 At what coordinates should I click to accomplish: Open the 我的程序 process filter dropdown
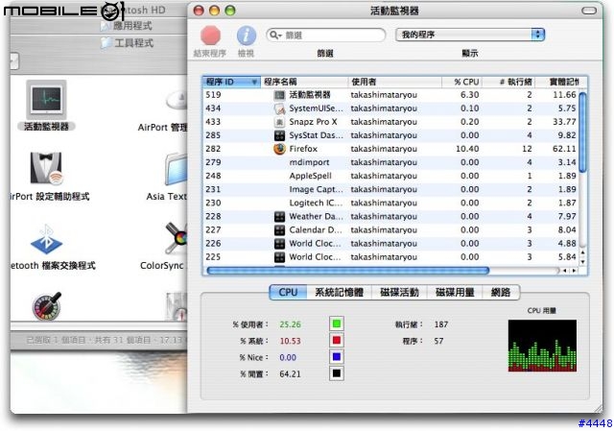[x=470, y=35]
